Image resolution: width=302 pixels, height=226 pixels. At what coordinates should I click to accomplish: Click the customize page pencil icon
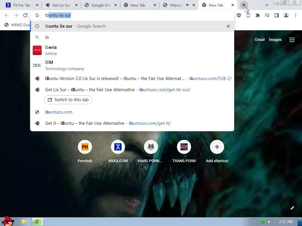pyautogui.click(x=292, y=208)
